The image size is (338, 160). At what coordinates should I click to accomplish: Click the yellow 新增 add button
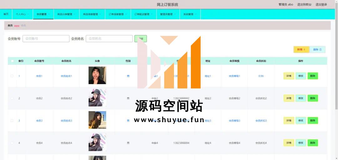point(301,49)
